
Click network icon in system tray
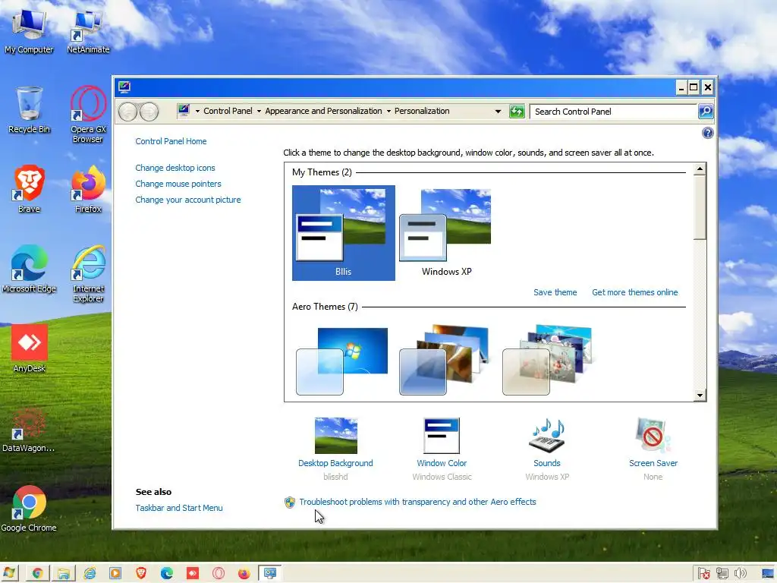click(x=722, y=574)
